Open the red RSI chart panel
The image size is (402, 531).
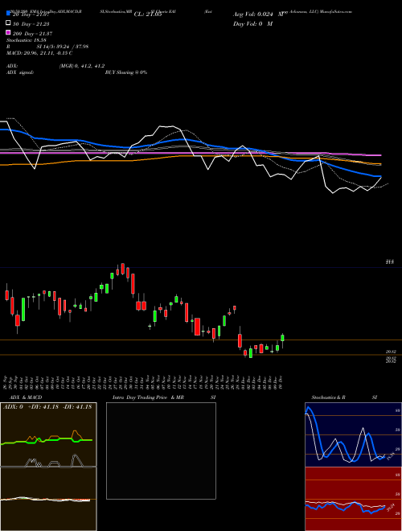pos(353,499)
